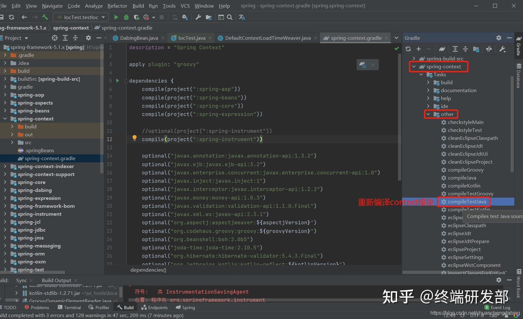The width and height of the screenshot is (523, 319).
Task: Toggle split editor in Gradle toolbar
Action: [x=489, y=49]
